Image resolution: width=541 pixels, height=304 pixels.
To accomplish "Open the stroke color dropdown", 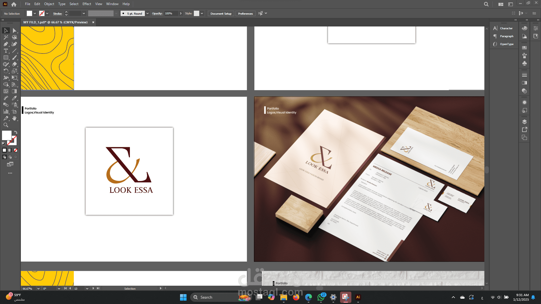I will point(47,14).
